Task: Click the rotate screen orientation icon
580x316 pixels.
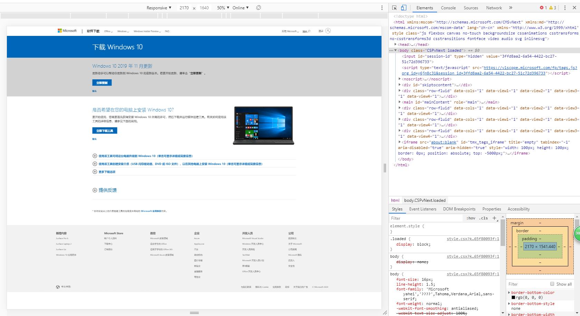Action: click(259, 8)
